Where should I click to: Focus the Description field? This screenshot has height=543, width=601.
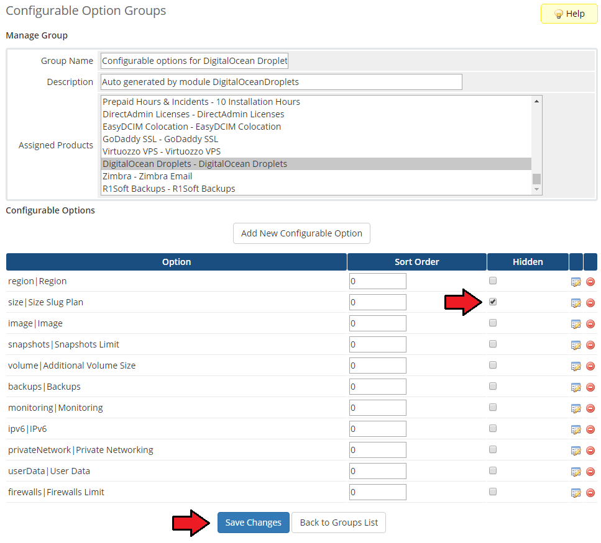(x=282, y=82)
